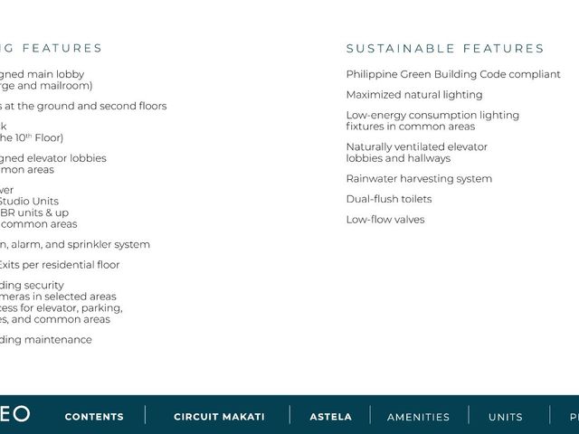Open the CONTENTS section

[94, 417]
